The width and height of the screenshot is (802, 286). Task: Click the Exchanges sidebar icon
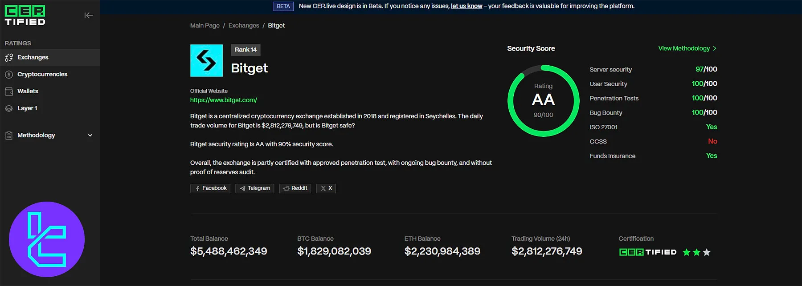[9, 58]
